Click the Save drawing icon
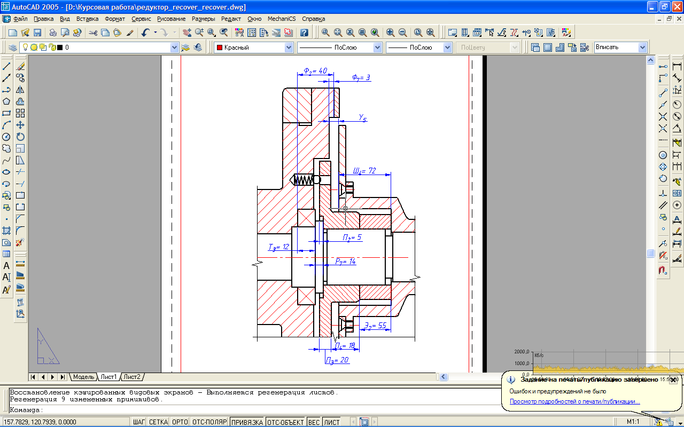 37,33
